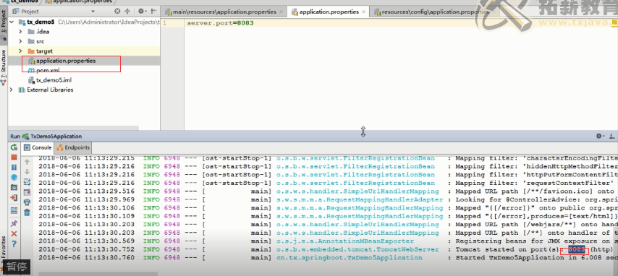
Task: Open the Endpoints tab in Run panel
Action: click(73, 147)
